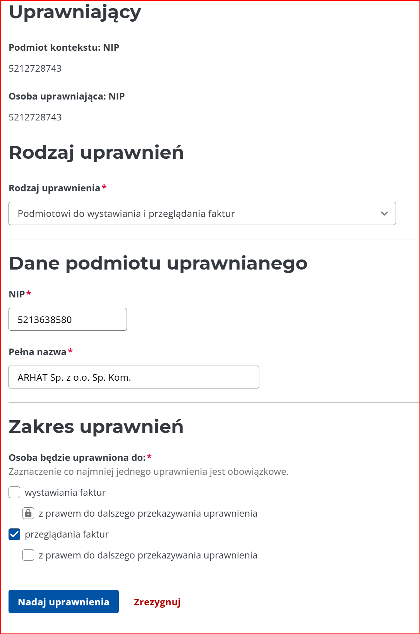Image resolution: width=420 pixels, height=634 pixels.
Task: Click the 'Zaznaczenie co najmniej jednego' hint text
Action: [149, 472]
